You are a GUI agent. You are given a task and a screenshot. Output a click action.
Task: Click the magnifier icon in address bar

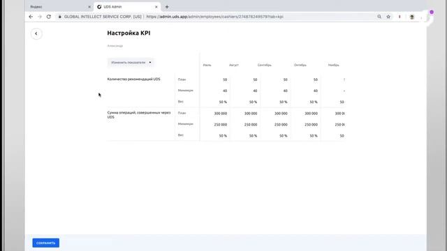point(379,17)
